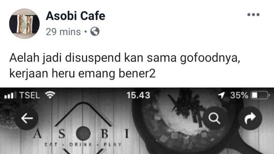This screenshot has height=154, width=274.
Task: Click the globe public privacy icon
Action: [x=95, y=31]
